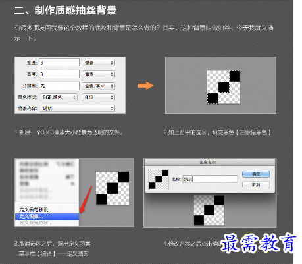Select the highlighted 定义图案... menu item
Image resolution: width=302 pixels, height=264 pixels.
point(47,217)
